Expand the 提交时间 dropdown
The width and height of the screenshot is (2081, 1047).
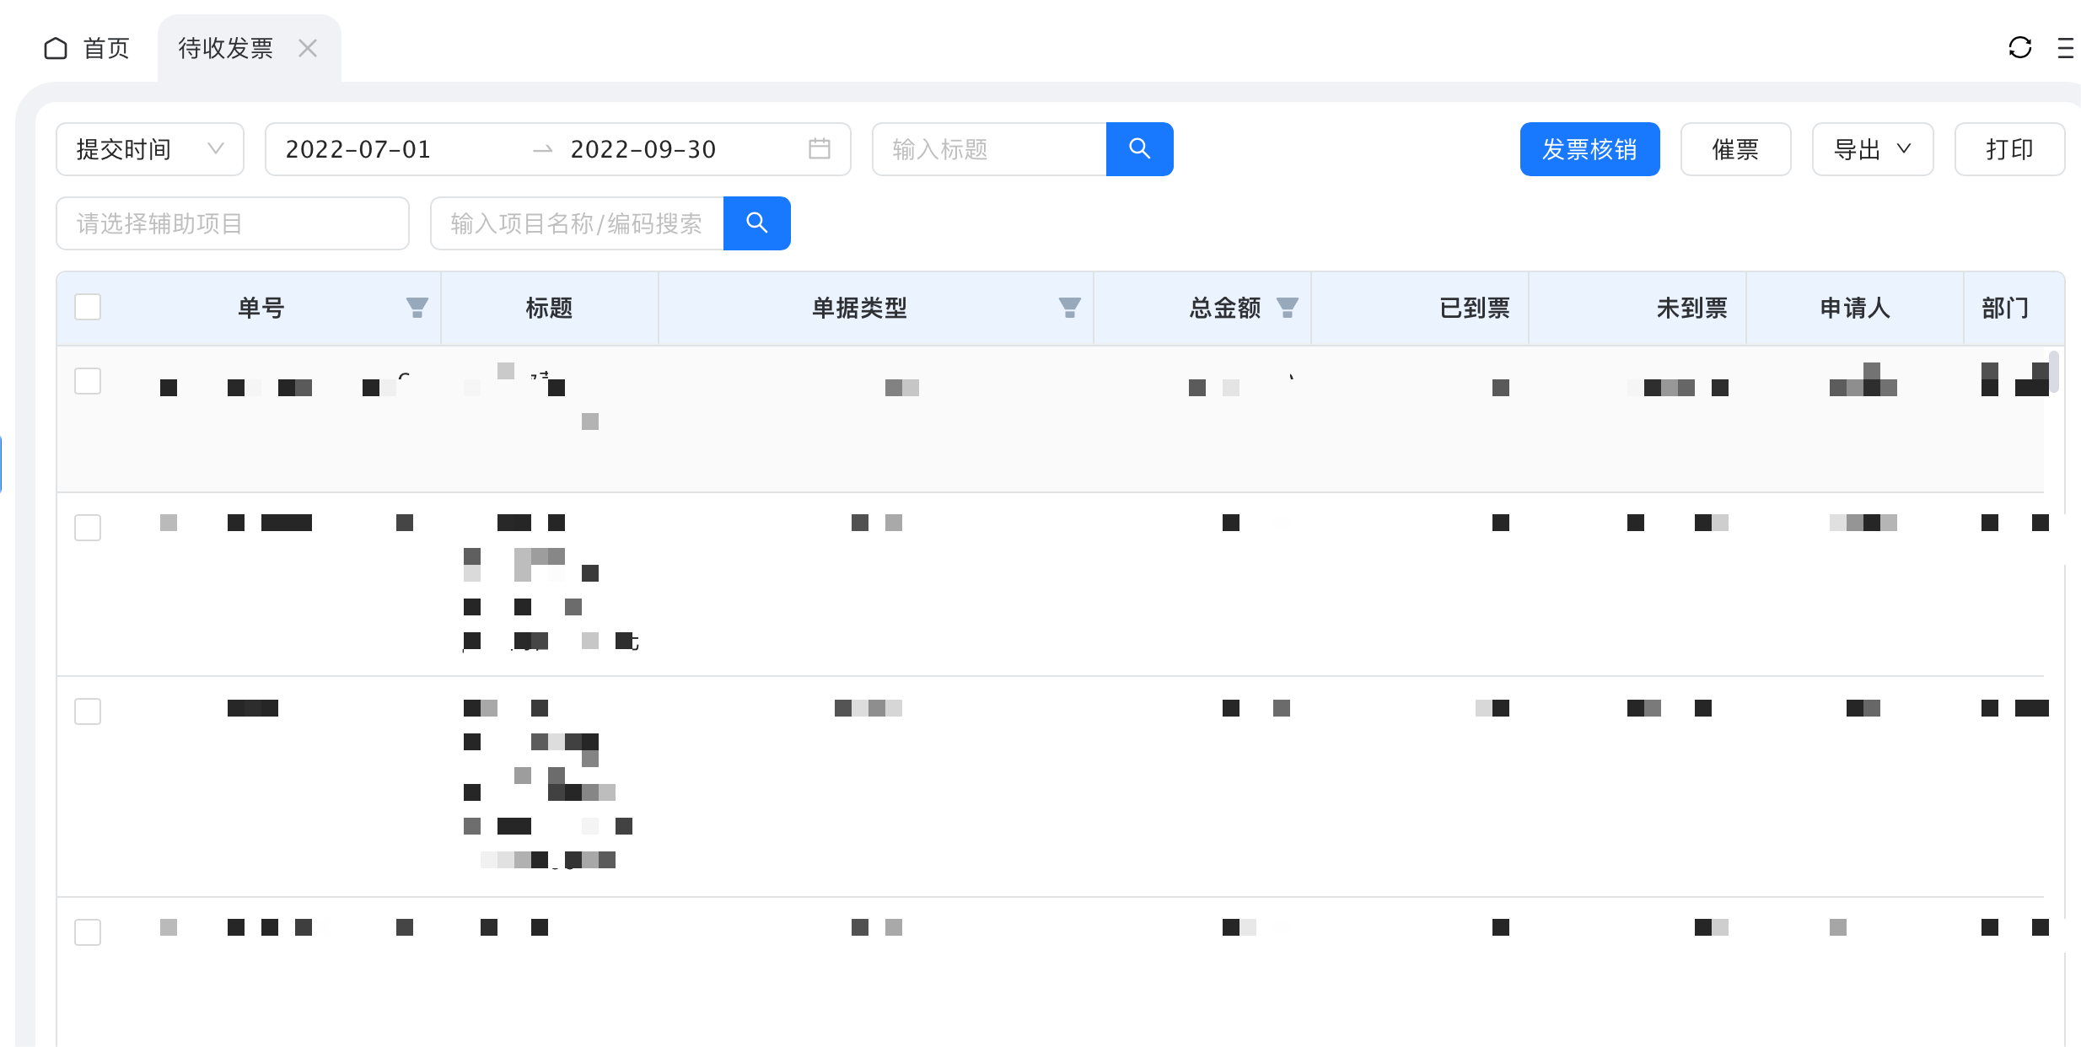click(x=150, y=149)
